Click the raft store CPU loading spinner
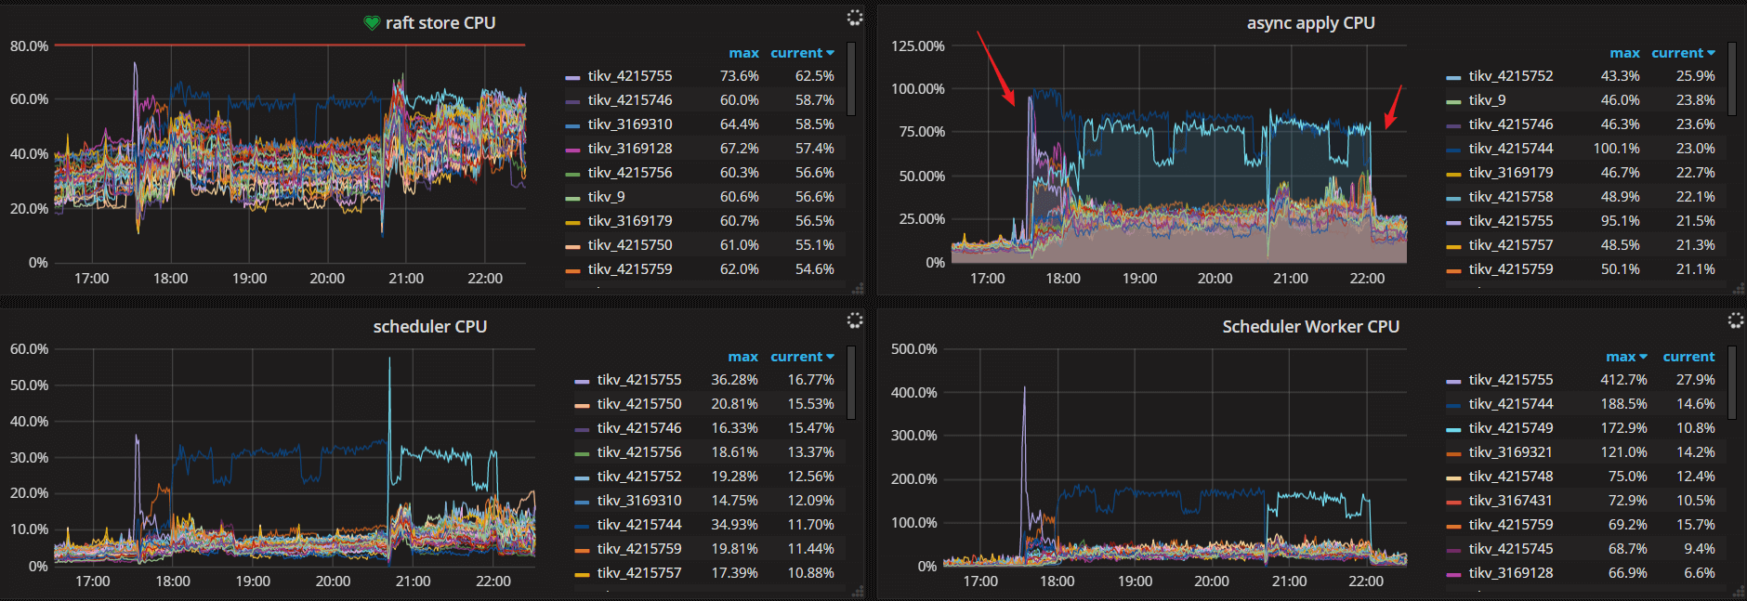 pos(855,18)
